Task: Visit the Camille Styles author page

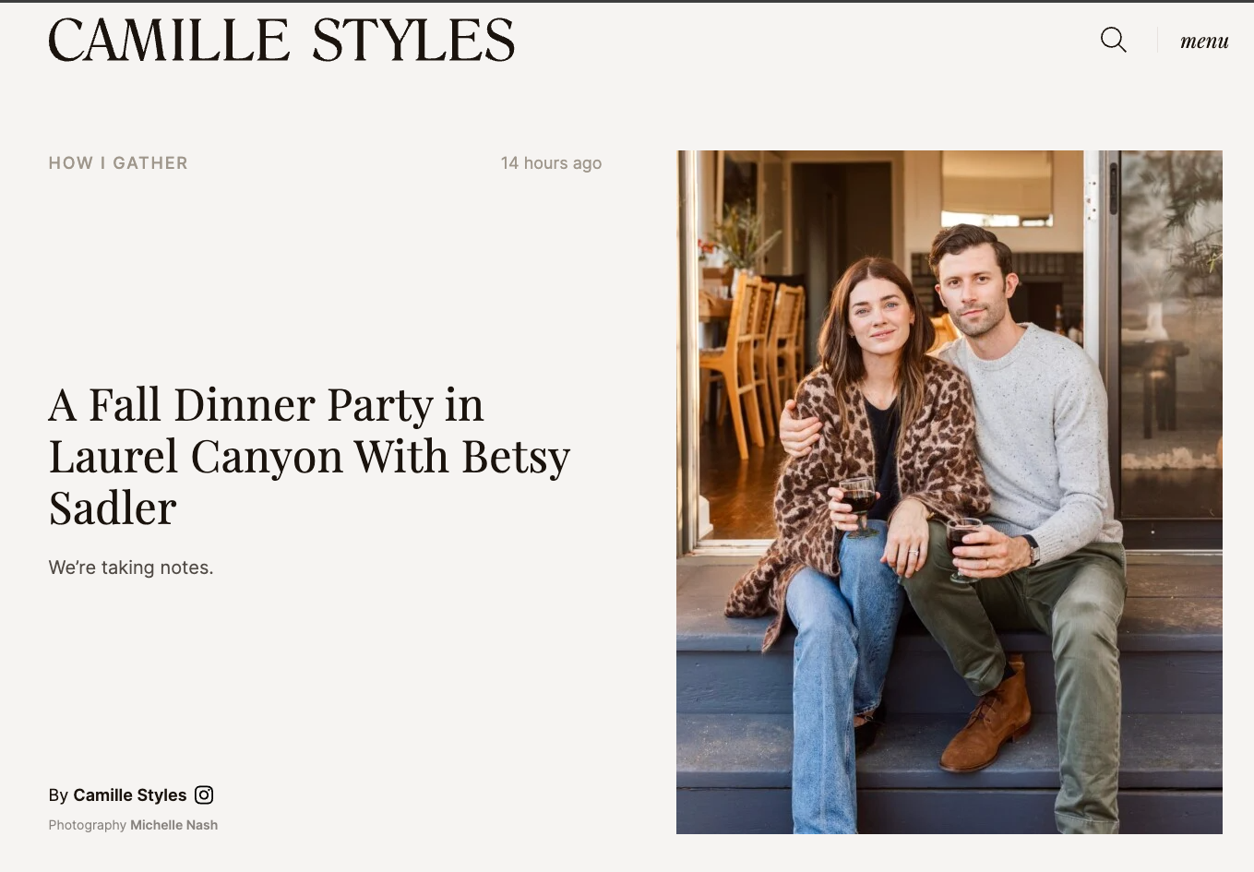Action: tap(129, 794)
